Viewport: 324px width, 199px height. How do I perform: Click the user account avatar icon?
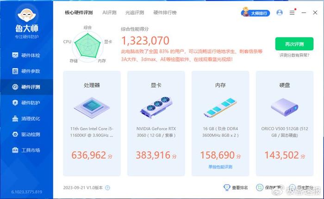click(x=280, y=12)
